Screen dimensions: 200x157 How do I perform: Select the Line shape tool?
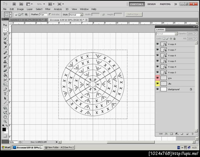click(5, 103)
